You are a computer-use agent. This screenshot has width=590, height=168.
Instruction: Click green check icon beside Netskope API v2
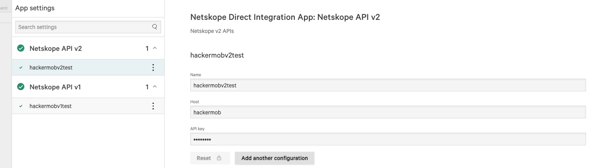21,48
